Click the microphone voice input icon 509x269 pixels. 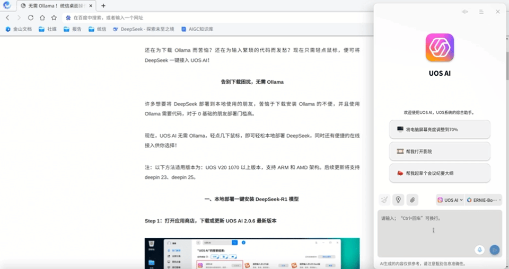pyautogui.click(x=479, y=249)
